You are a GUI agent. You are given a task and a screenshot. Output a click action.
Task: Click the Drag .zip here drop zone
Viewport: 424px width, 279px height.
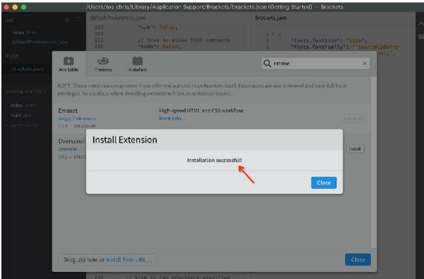[107, 260]
